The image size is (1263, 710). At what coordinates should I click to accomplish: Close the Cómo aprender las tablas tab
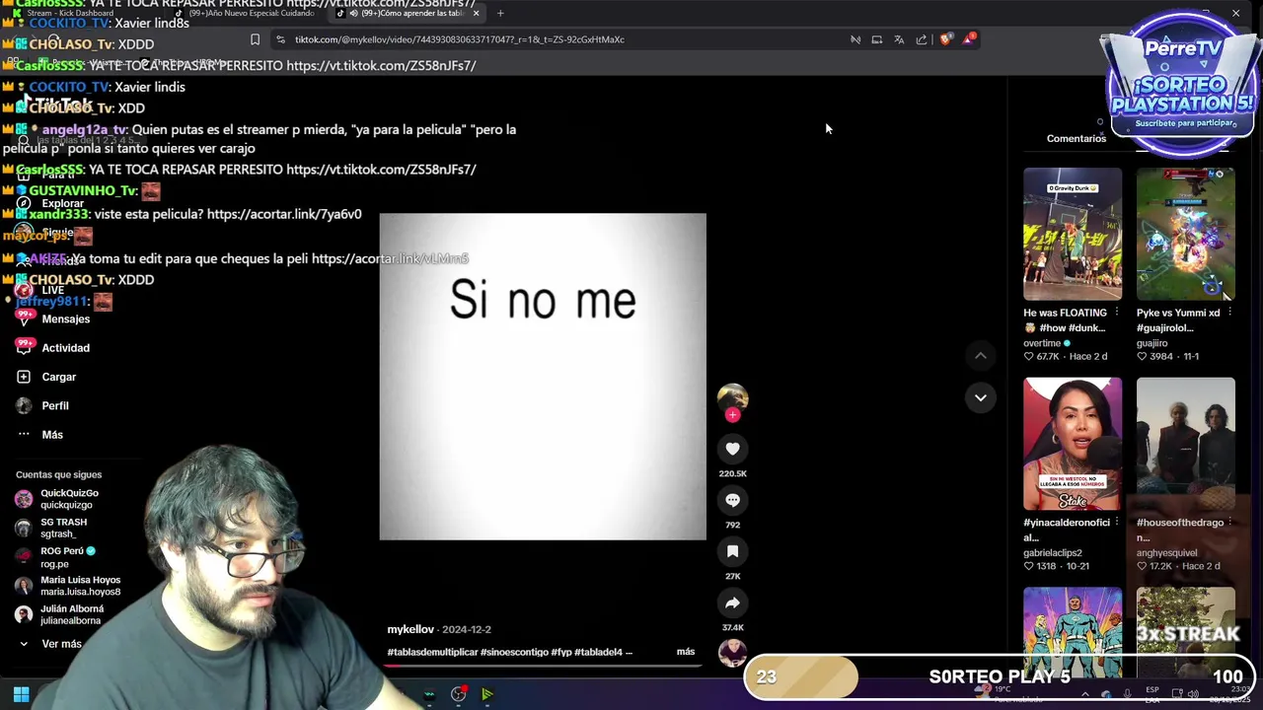point(476,13)
